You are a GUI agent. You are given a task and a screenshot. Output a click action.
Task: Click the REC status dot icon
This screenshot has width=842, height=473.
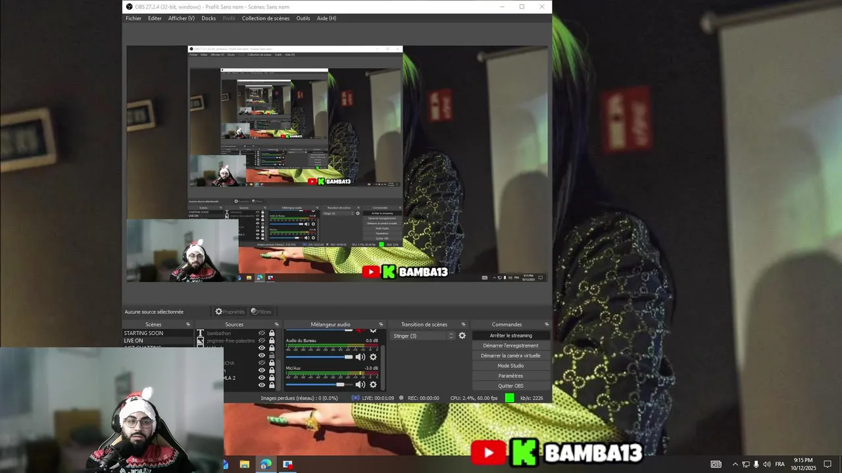[402, 398]
